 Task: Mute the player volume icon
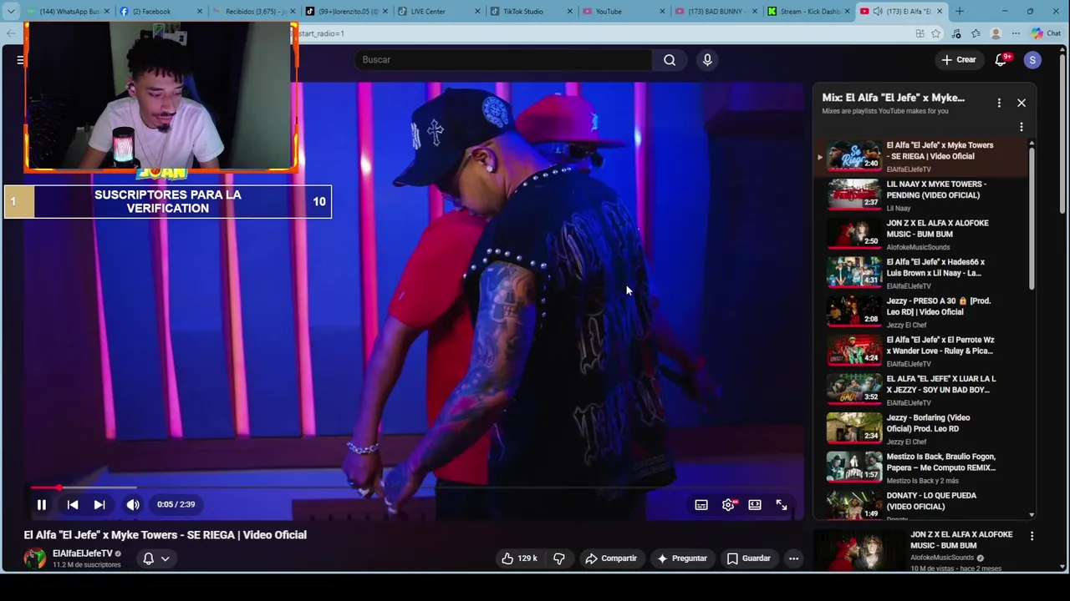click(132, 504)
